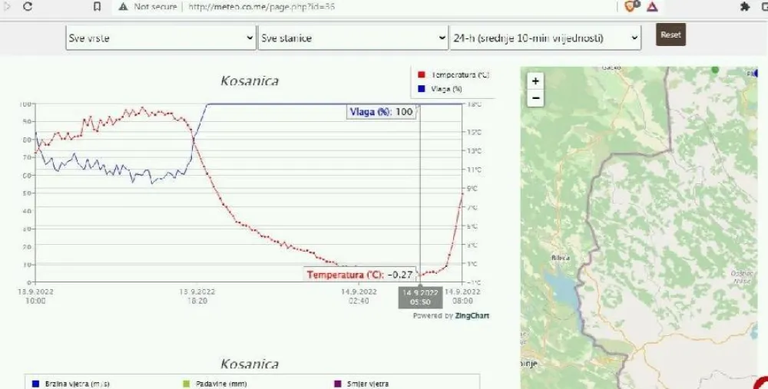Click the purple Smjer vjetra swatch

pos(337,384)
